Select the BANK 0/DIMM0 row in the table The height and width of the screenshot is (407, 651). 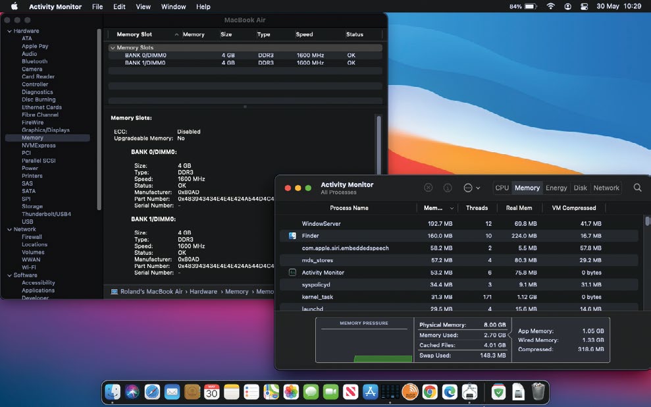click(245, 55)
